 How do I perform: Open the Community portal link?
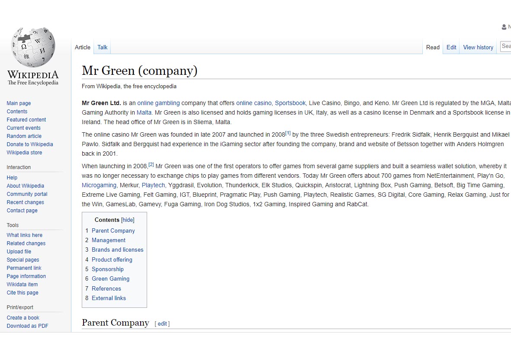[27, 194]
